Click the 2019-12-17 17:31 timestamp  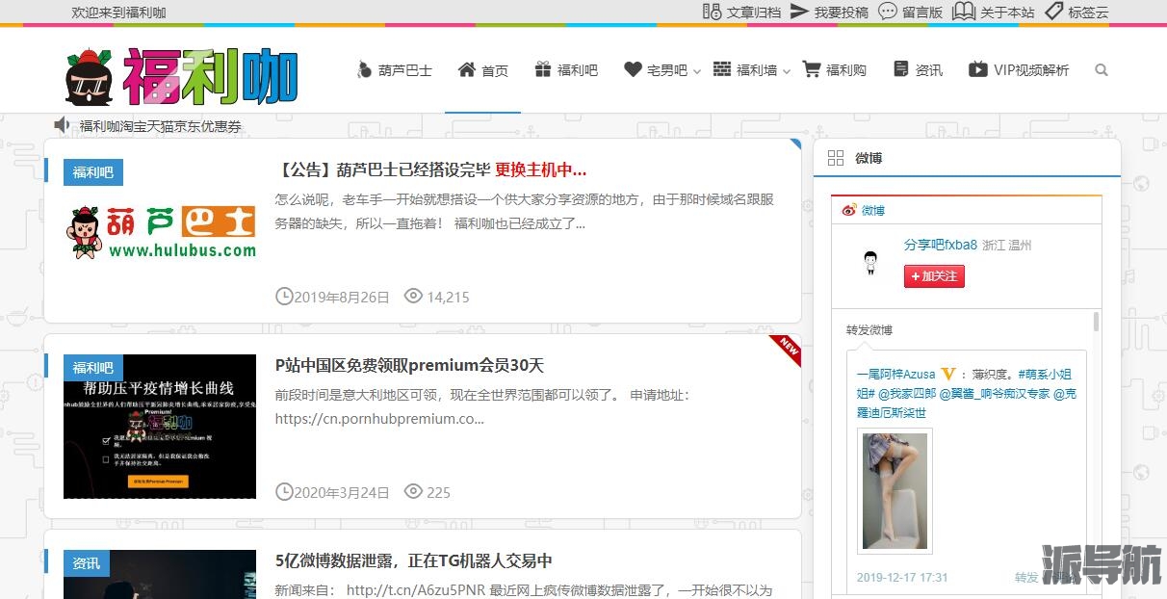point(902,578)
